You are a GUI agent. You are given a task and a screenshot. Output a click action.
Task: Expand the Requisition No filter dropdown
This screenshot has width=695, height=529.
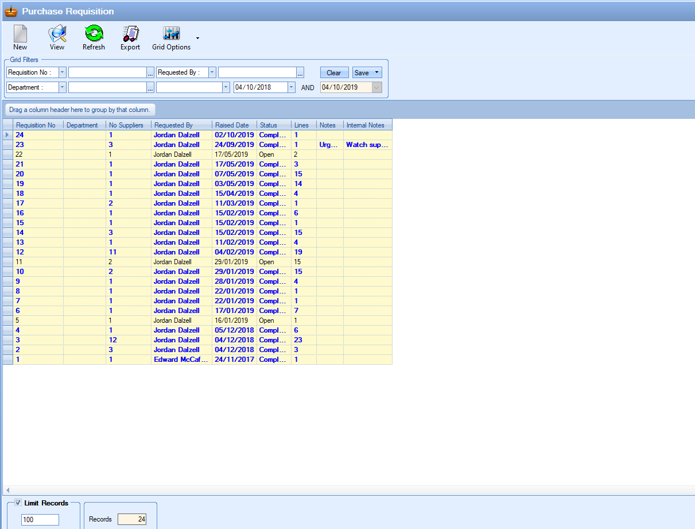pyautogui.click(x=62, y=73)
